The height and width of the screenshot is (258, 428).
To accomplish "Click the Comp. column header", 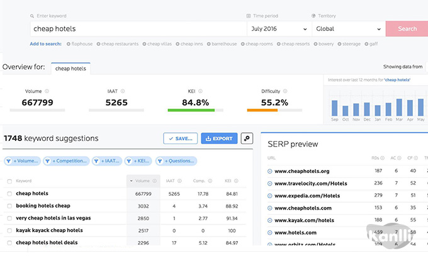I will coord(199,181).
